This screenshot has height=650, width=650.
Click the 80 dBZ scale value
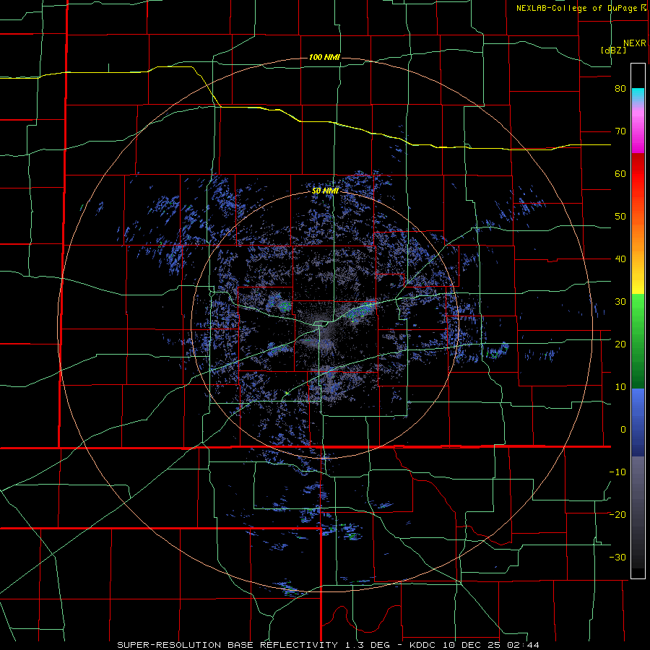[620, 89]
